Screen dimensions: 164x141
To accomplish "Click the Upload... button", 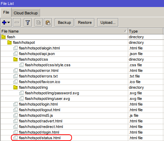I will pyautogui.click(x=108, y=22).
